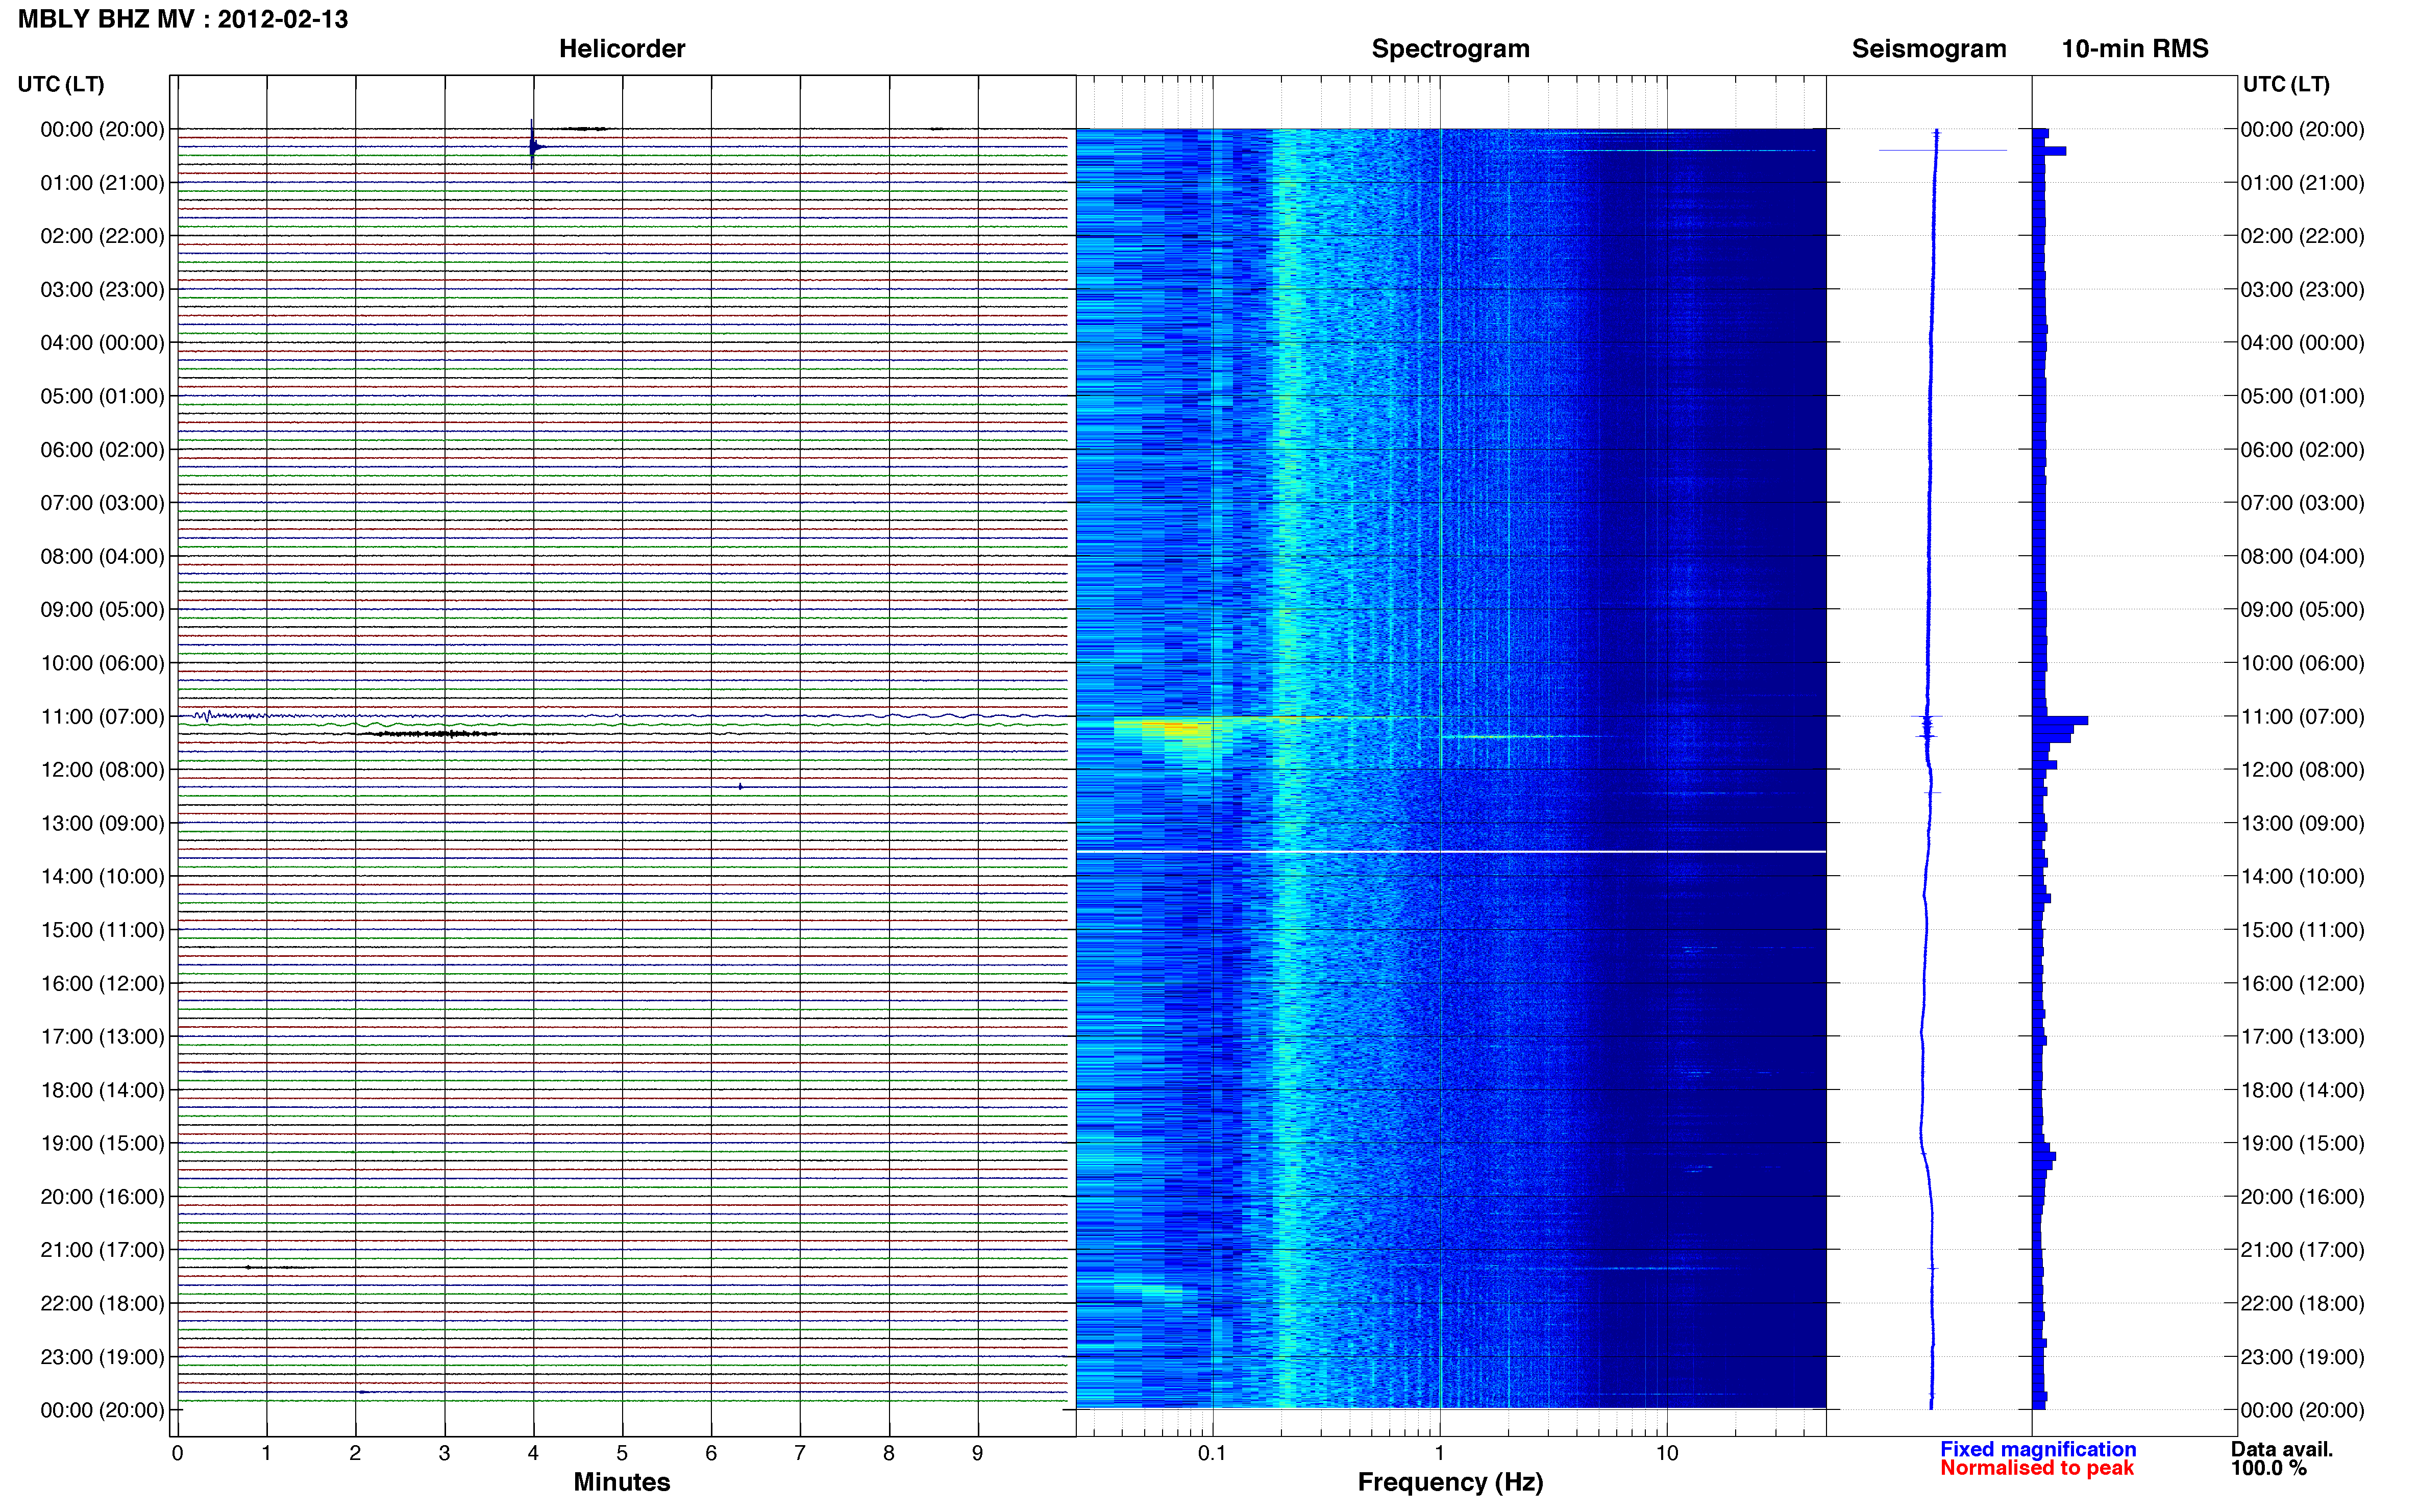Click the minute '5' tick label under helicorder
This screenshot has height=1512, width=2419.
click(622, 1453)
